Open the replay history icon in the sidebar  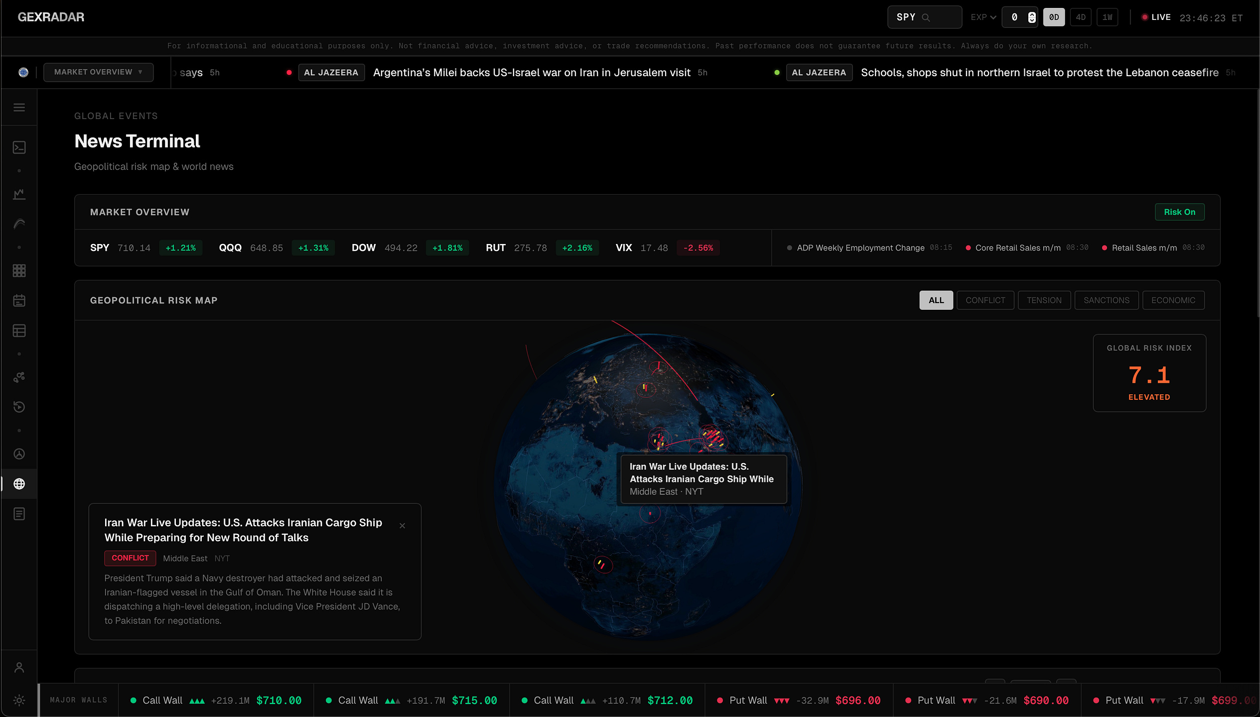coord(19,407)
